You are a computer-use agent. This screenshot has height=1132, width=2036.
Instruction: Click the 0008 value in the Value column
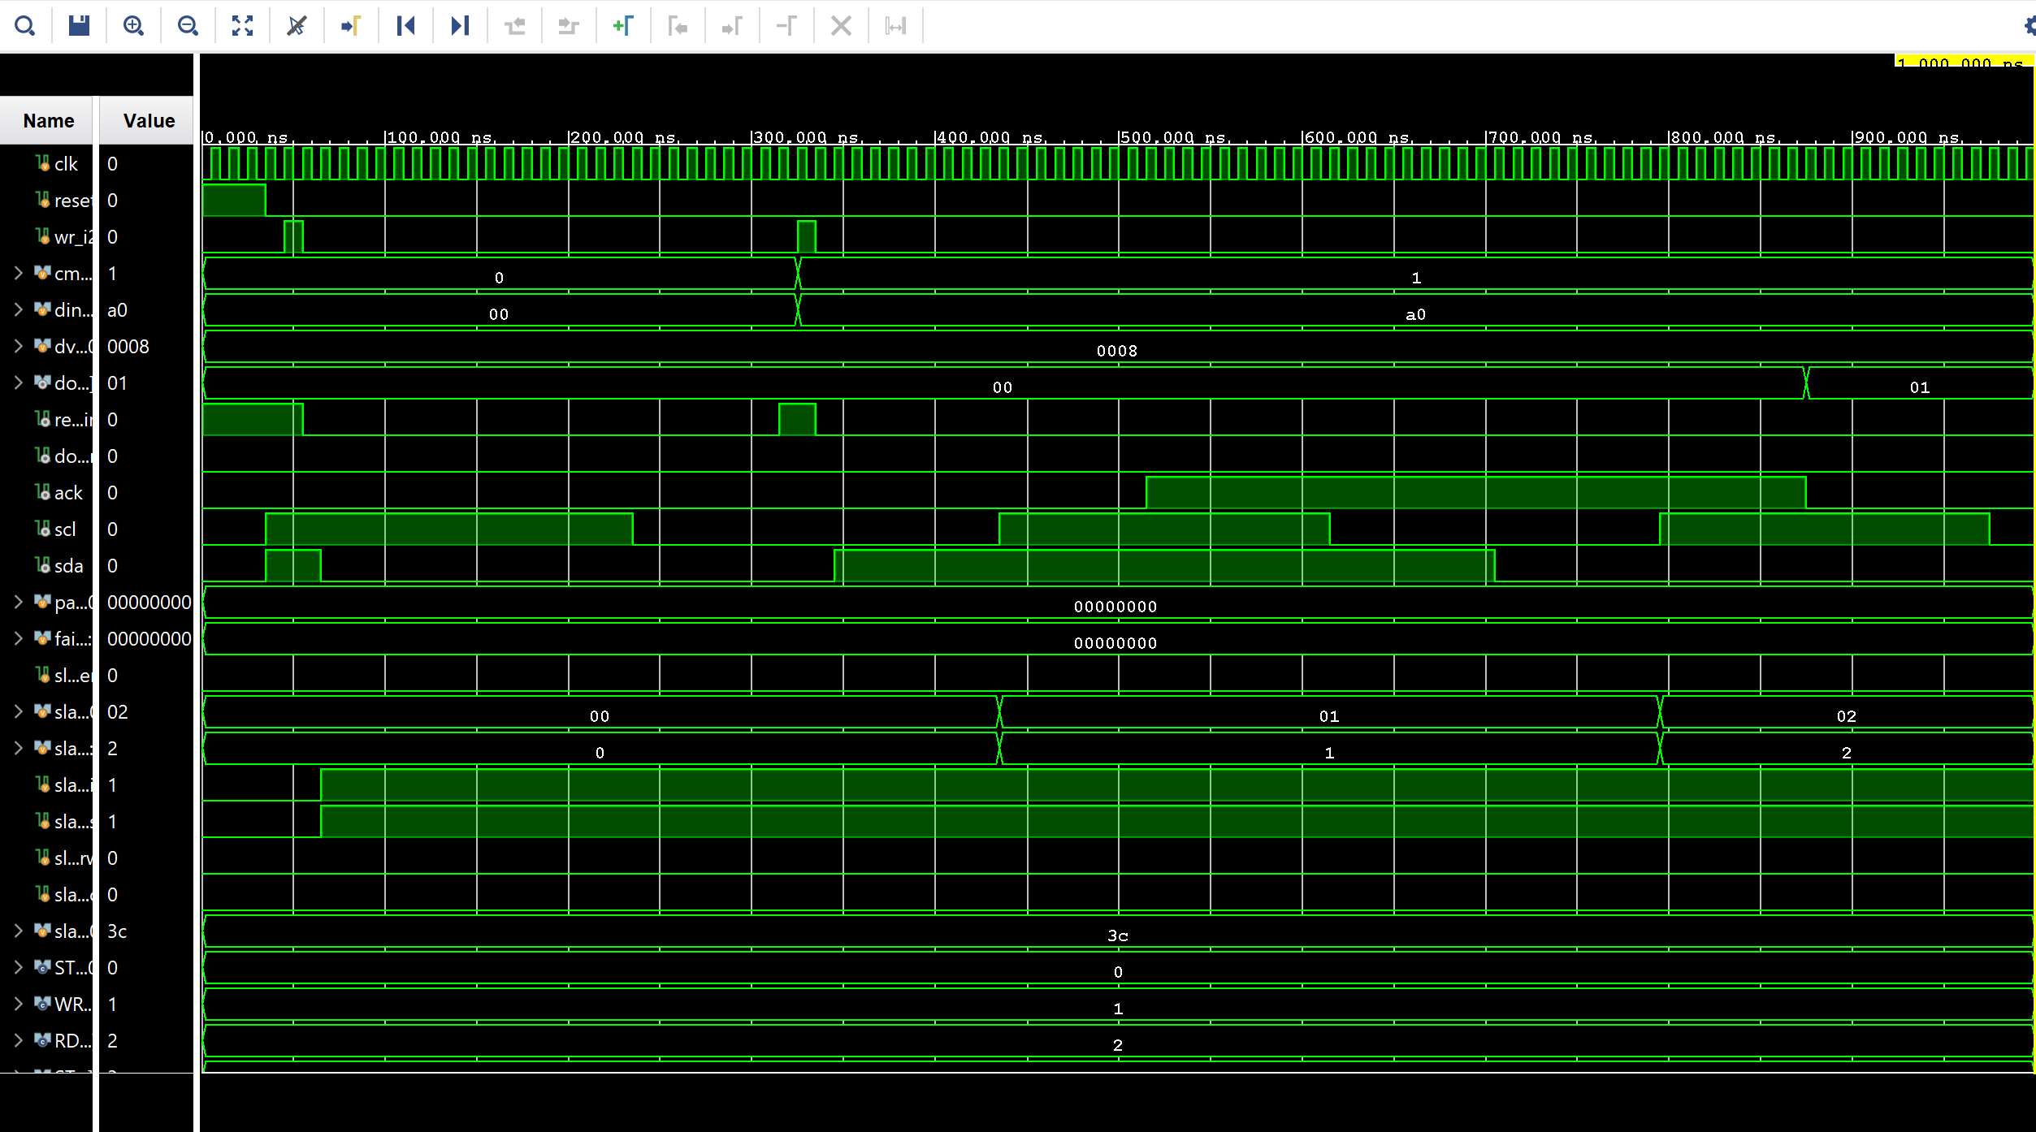coord(128,347)
